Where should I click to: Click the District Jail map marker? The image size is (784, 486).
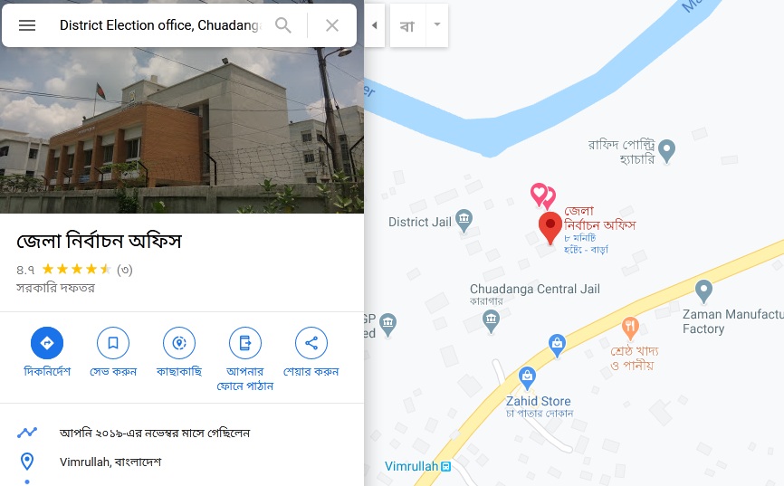(x=464, y=221)
